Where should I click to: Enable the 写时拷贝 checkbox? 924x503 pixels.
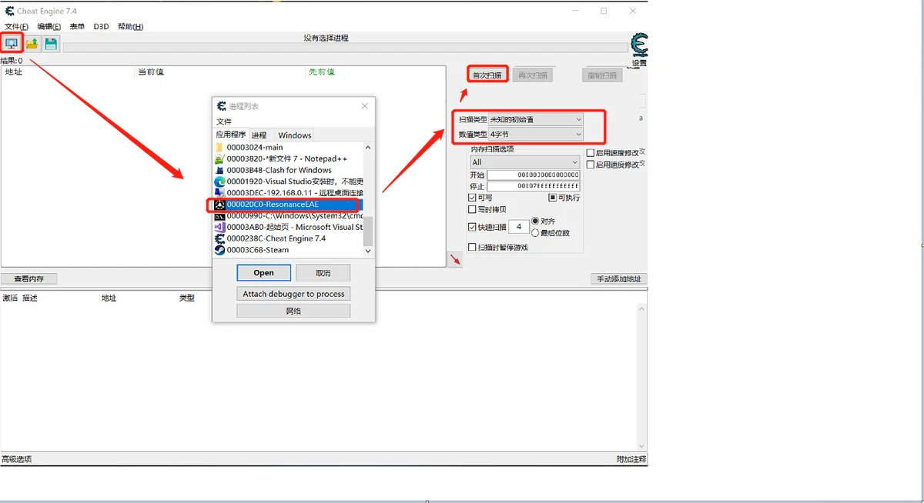tap(473, 209)
